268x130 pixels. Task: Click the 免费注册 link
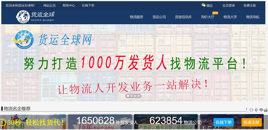pos(250,5)
